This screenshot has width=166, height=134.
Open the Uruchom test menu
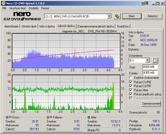coord(18,8)
